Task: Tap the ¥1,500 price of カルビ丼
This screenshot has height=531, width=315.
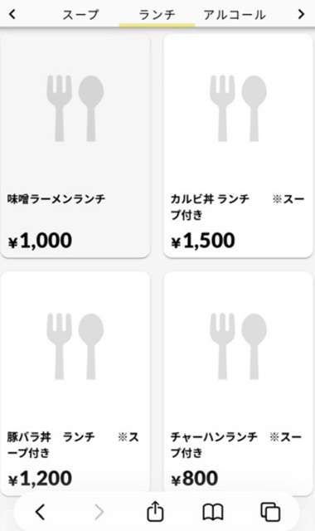Action: (x=203, y=241)
